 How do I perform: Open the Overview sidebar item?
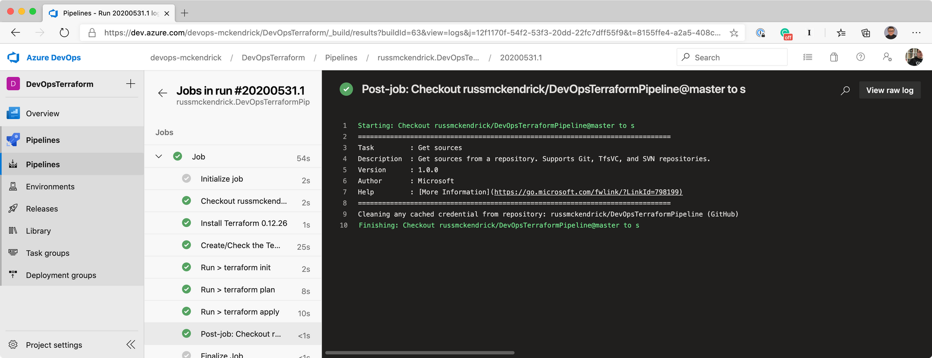(x=72, y=113)
